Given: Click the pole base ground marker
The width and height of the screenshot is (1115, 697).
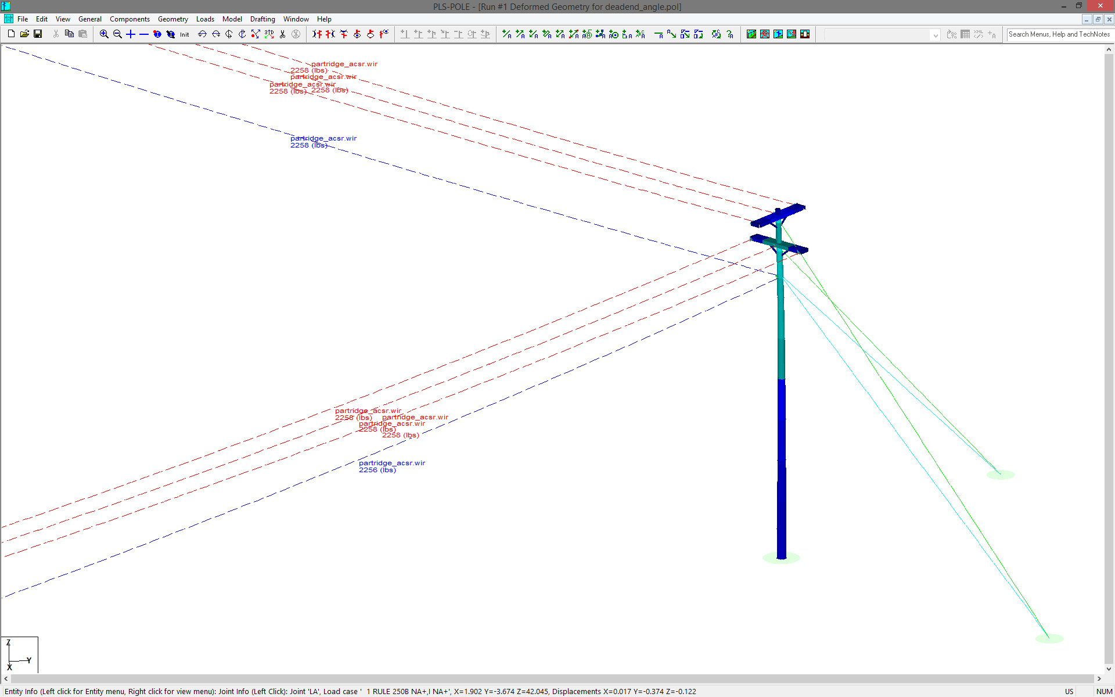Looking at the screenshot, I should [781, 558].
